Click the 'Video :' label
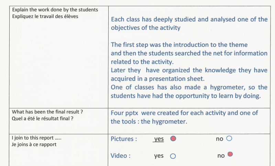The width and height of the screenshot is (275, 166). point(121,156)
